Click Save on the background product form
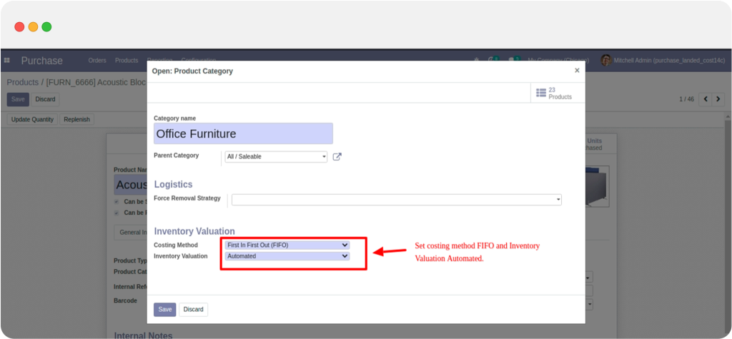 pyautogui.click(x=18, y=99)
